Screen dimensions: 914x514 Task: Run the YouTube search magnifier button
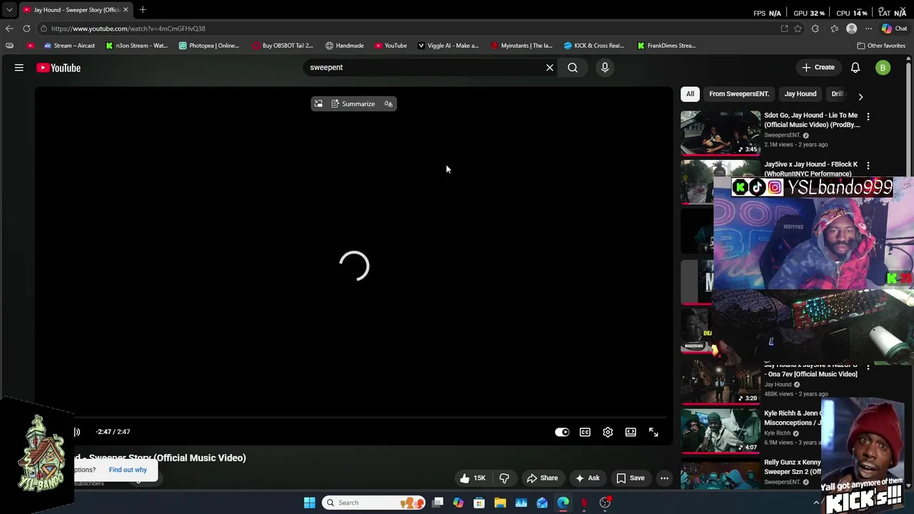[x=573, y=67]
